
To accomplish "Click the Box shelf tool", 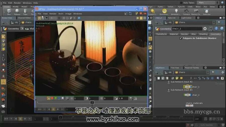I will click(9, 12).
